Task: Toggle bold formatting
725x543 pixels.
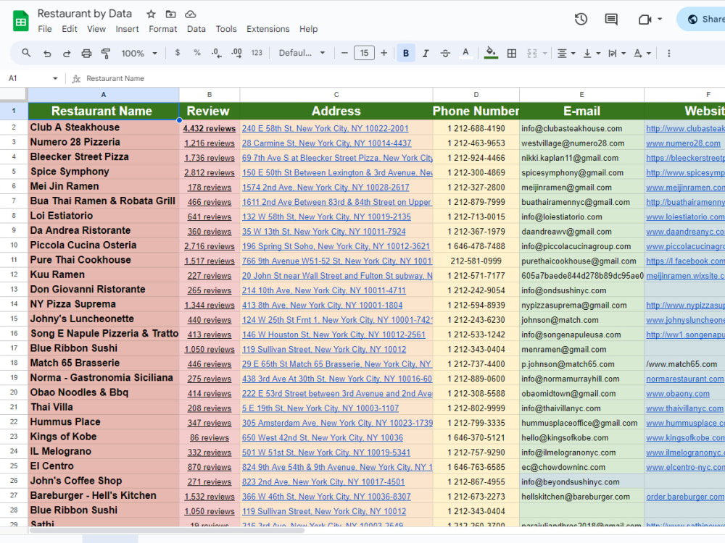Action: point(406,53)
